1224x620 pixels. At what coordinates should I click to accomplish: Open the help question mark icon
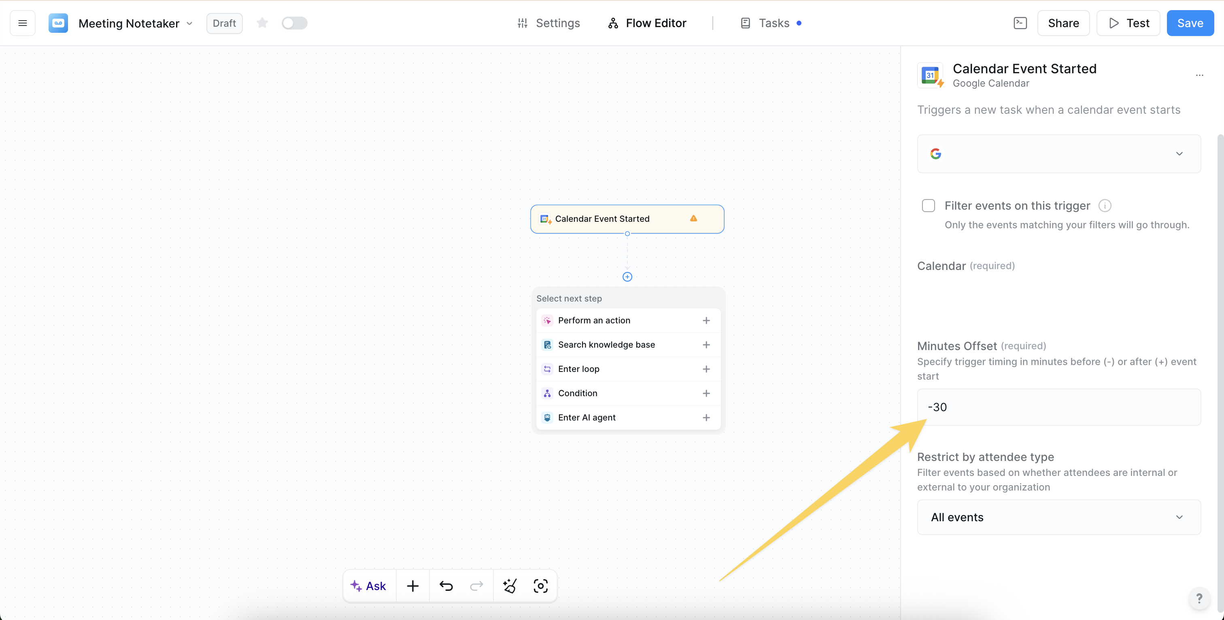1200,598
